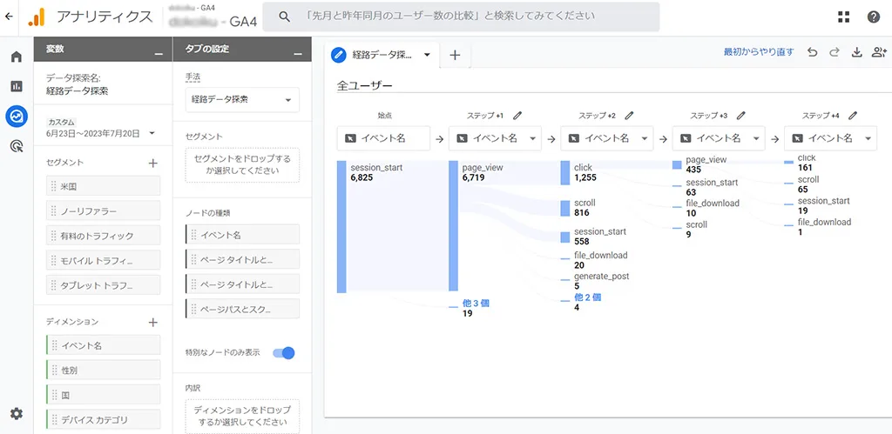
Task: Add a new tab with plus button
Action: 455,55
